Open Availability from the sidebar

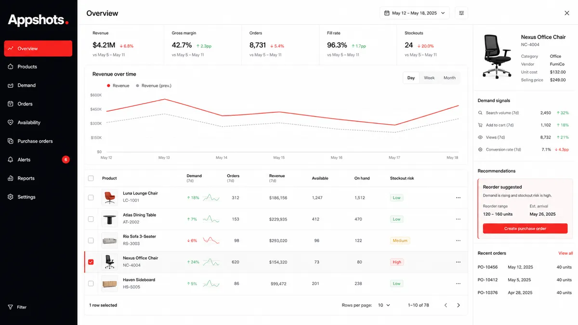pos(38,123)
